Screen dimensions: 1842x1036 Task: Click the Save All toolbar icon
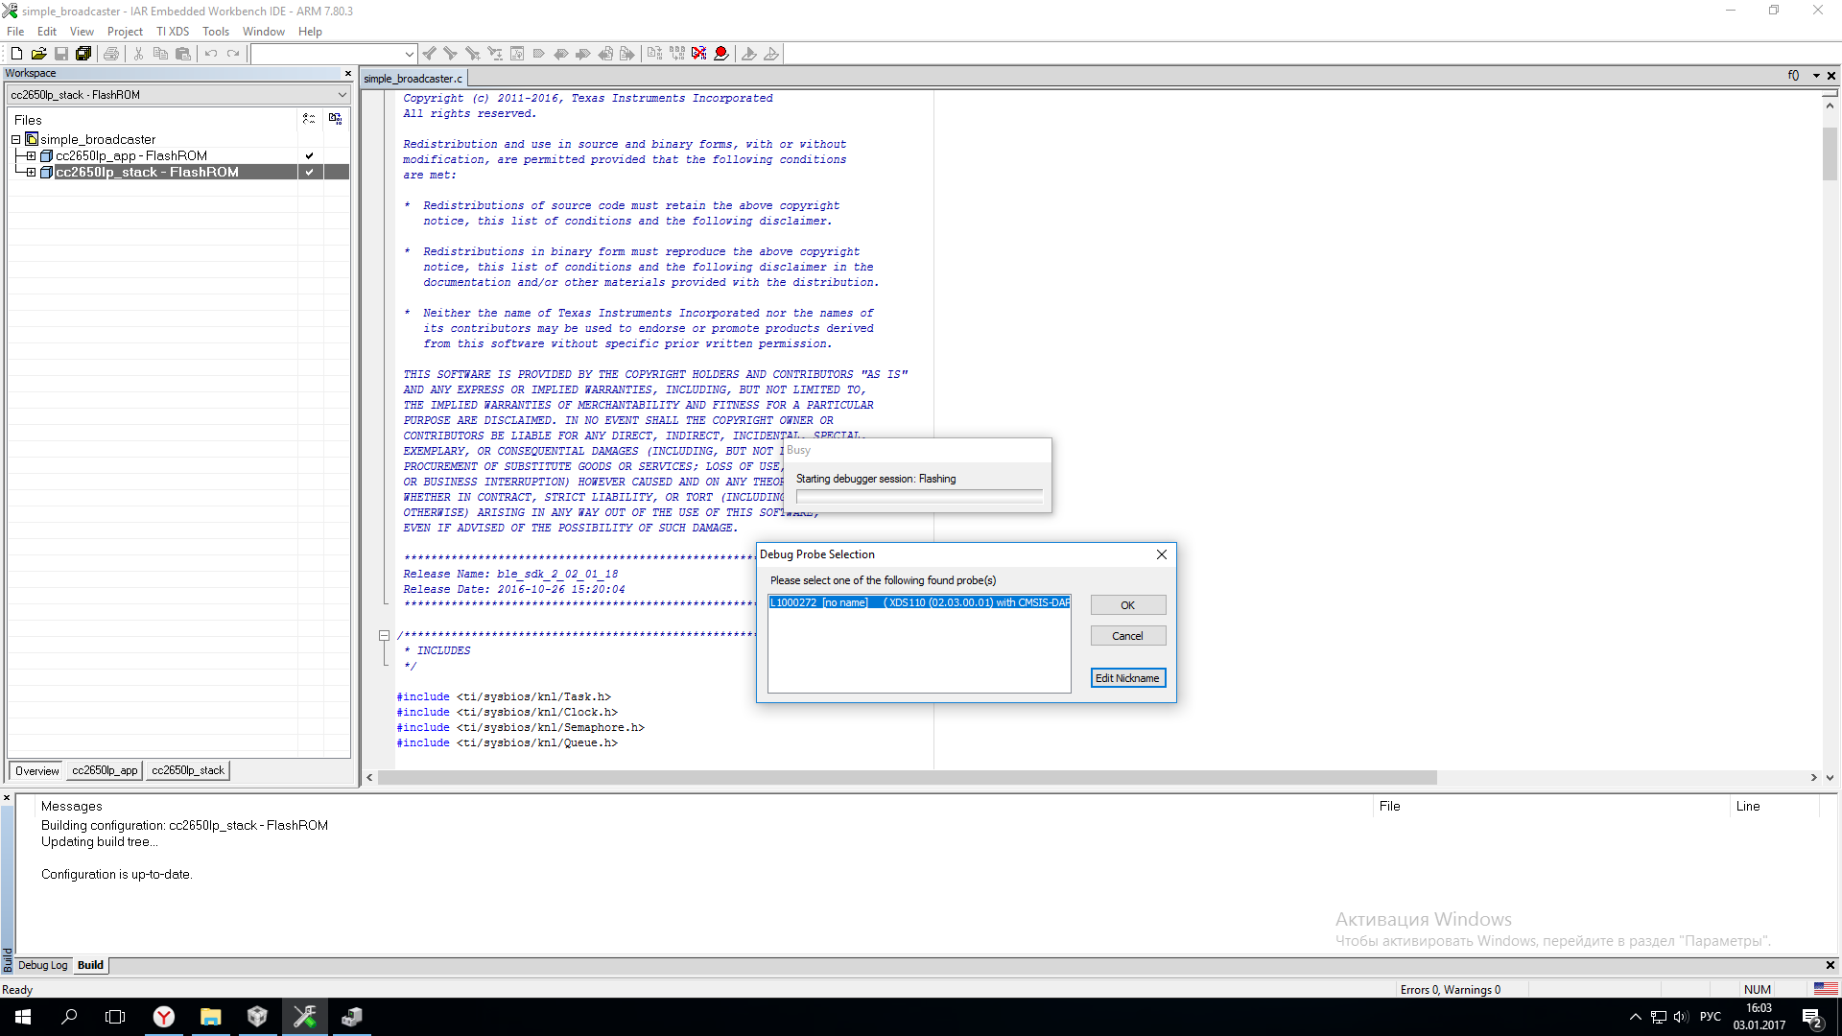[83, 54]
